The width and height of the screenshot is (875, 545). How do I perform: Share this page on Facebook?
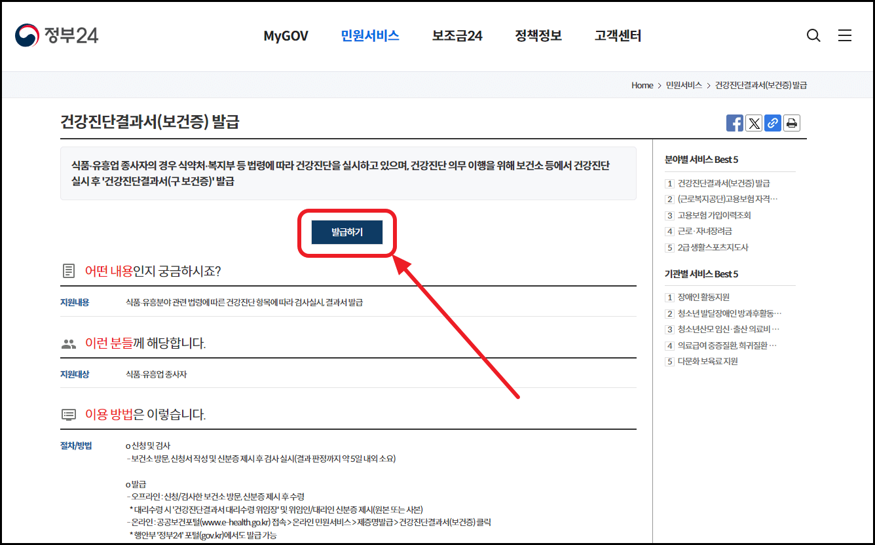(x=734, y=122)
